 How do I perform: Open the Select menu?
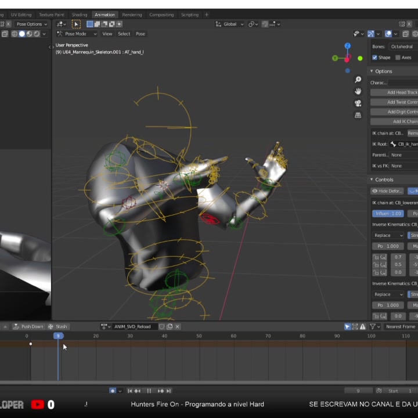[124, 34]
